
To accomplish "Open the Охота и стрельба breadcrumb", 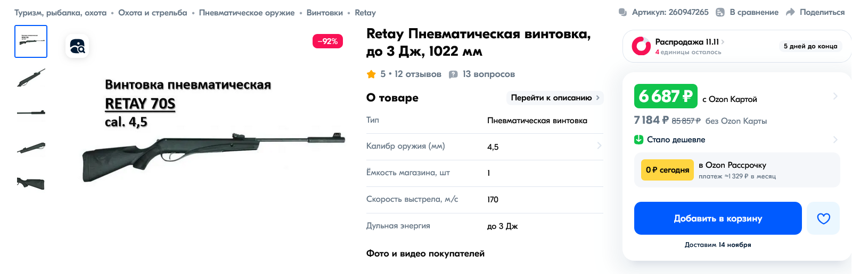I will point(152,13).
